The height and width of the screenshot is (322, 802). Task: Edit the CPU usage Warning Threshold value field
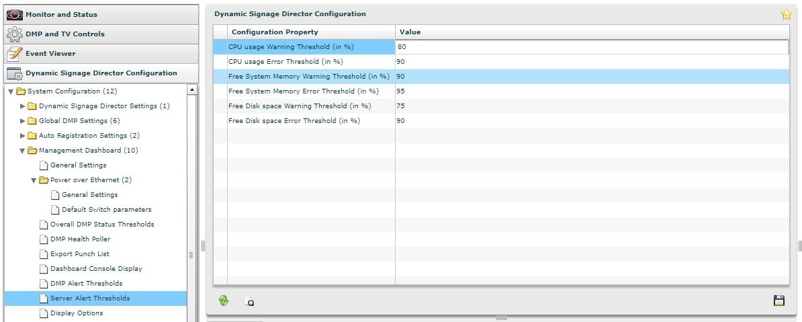coord(592,46)
